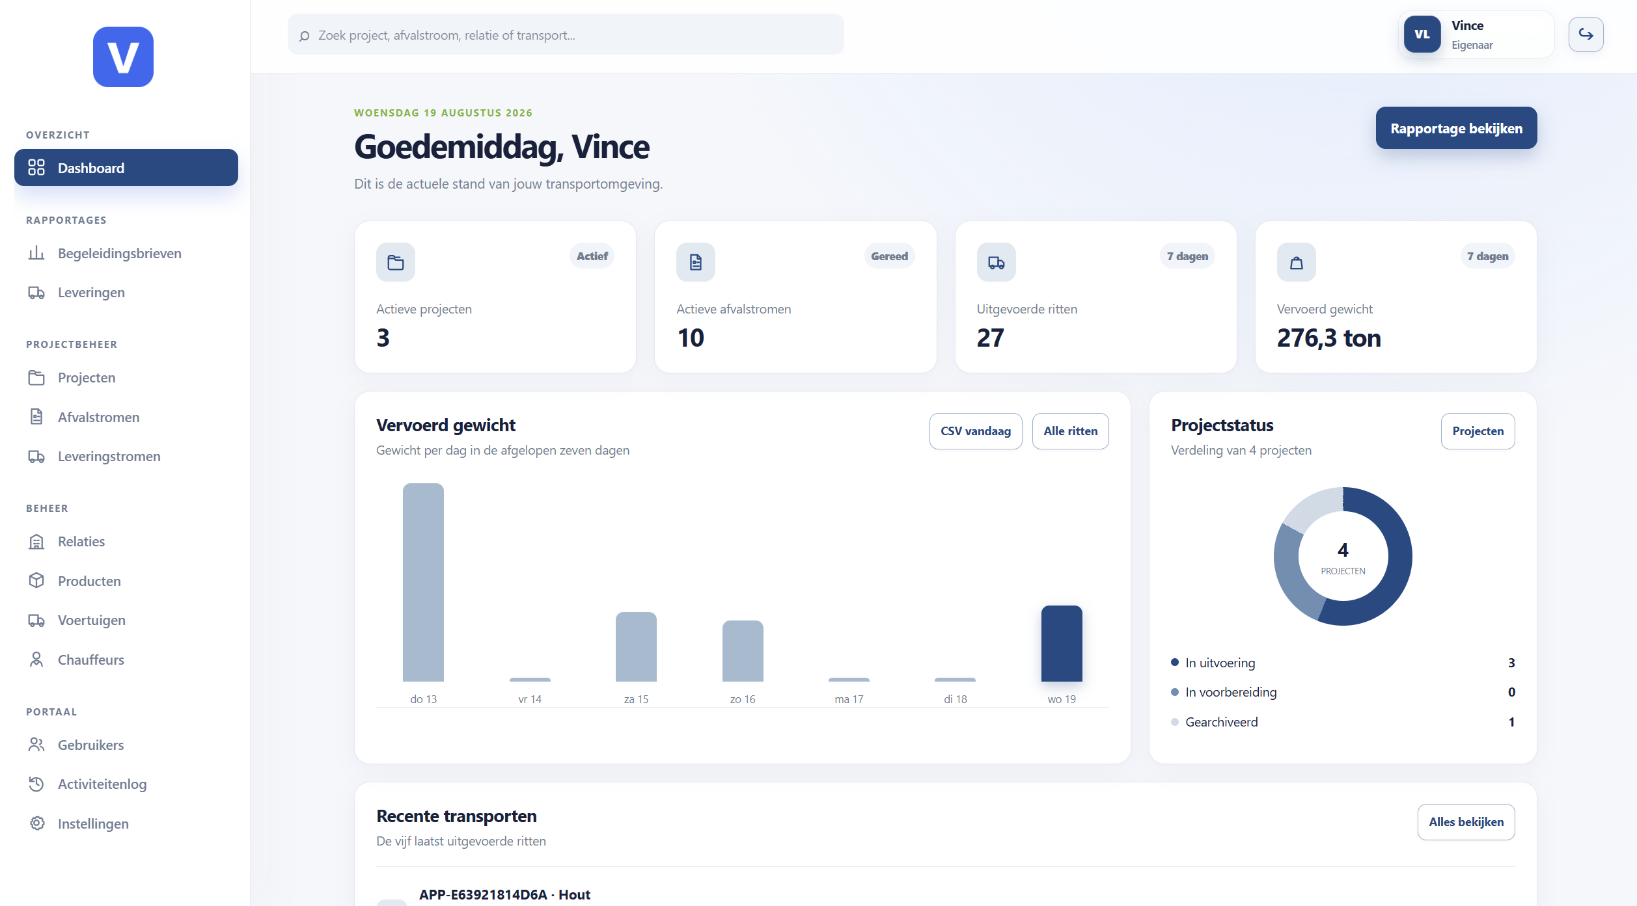Click APP-E63921814D6A · Hout transport entry
The height and width of the screenshot is (906, 1637).
[504, 894]
